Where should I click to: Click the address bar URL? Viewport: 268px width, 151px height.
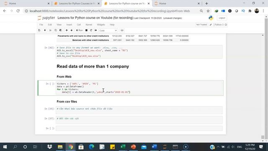pos(110,11)
